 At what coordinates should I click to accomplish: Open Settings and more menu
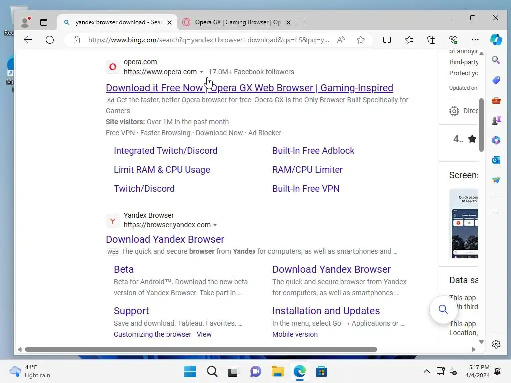(475, 40)
